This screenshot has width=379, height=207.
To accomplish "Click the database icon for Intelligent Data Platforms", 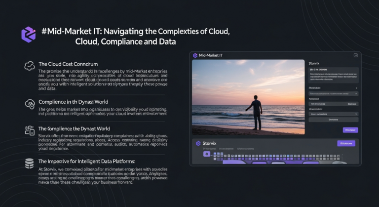I will coord(30,164).
